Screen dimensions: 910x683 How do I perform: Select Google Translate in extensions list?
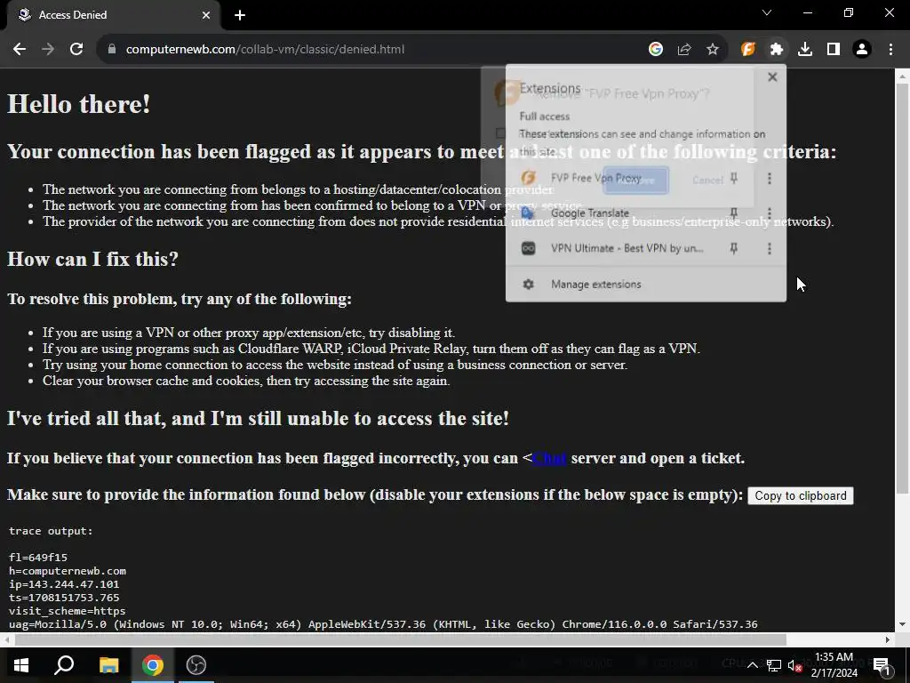click(x=590, y=213)
